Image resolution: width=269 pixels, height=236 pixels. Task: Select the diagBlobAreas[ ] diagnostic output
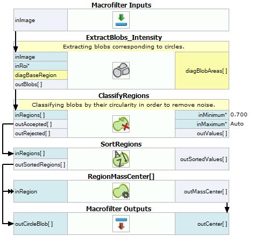202,71
